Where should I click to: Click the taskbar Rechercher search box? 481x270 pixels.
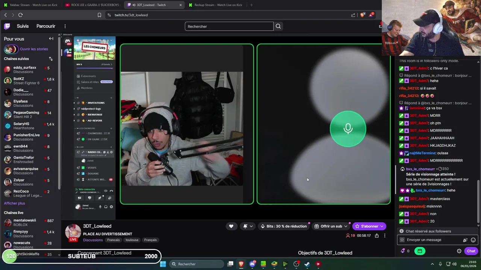[x=196, y=264]
